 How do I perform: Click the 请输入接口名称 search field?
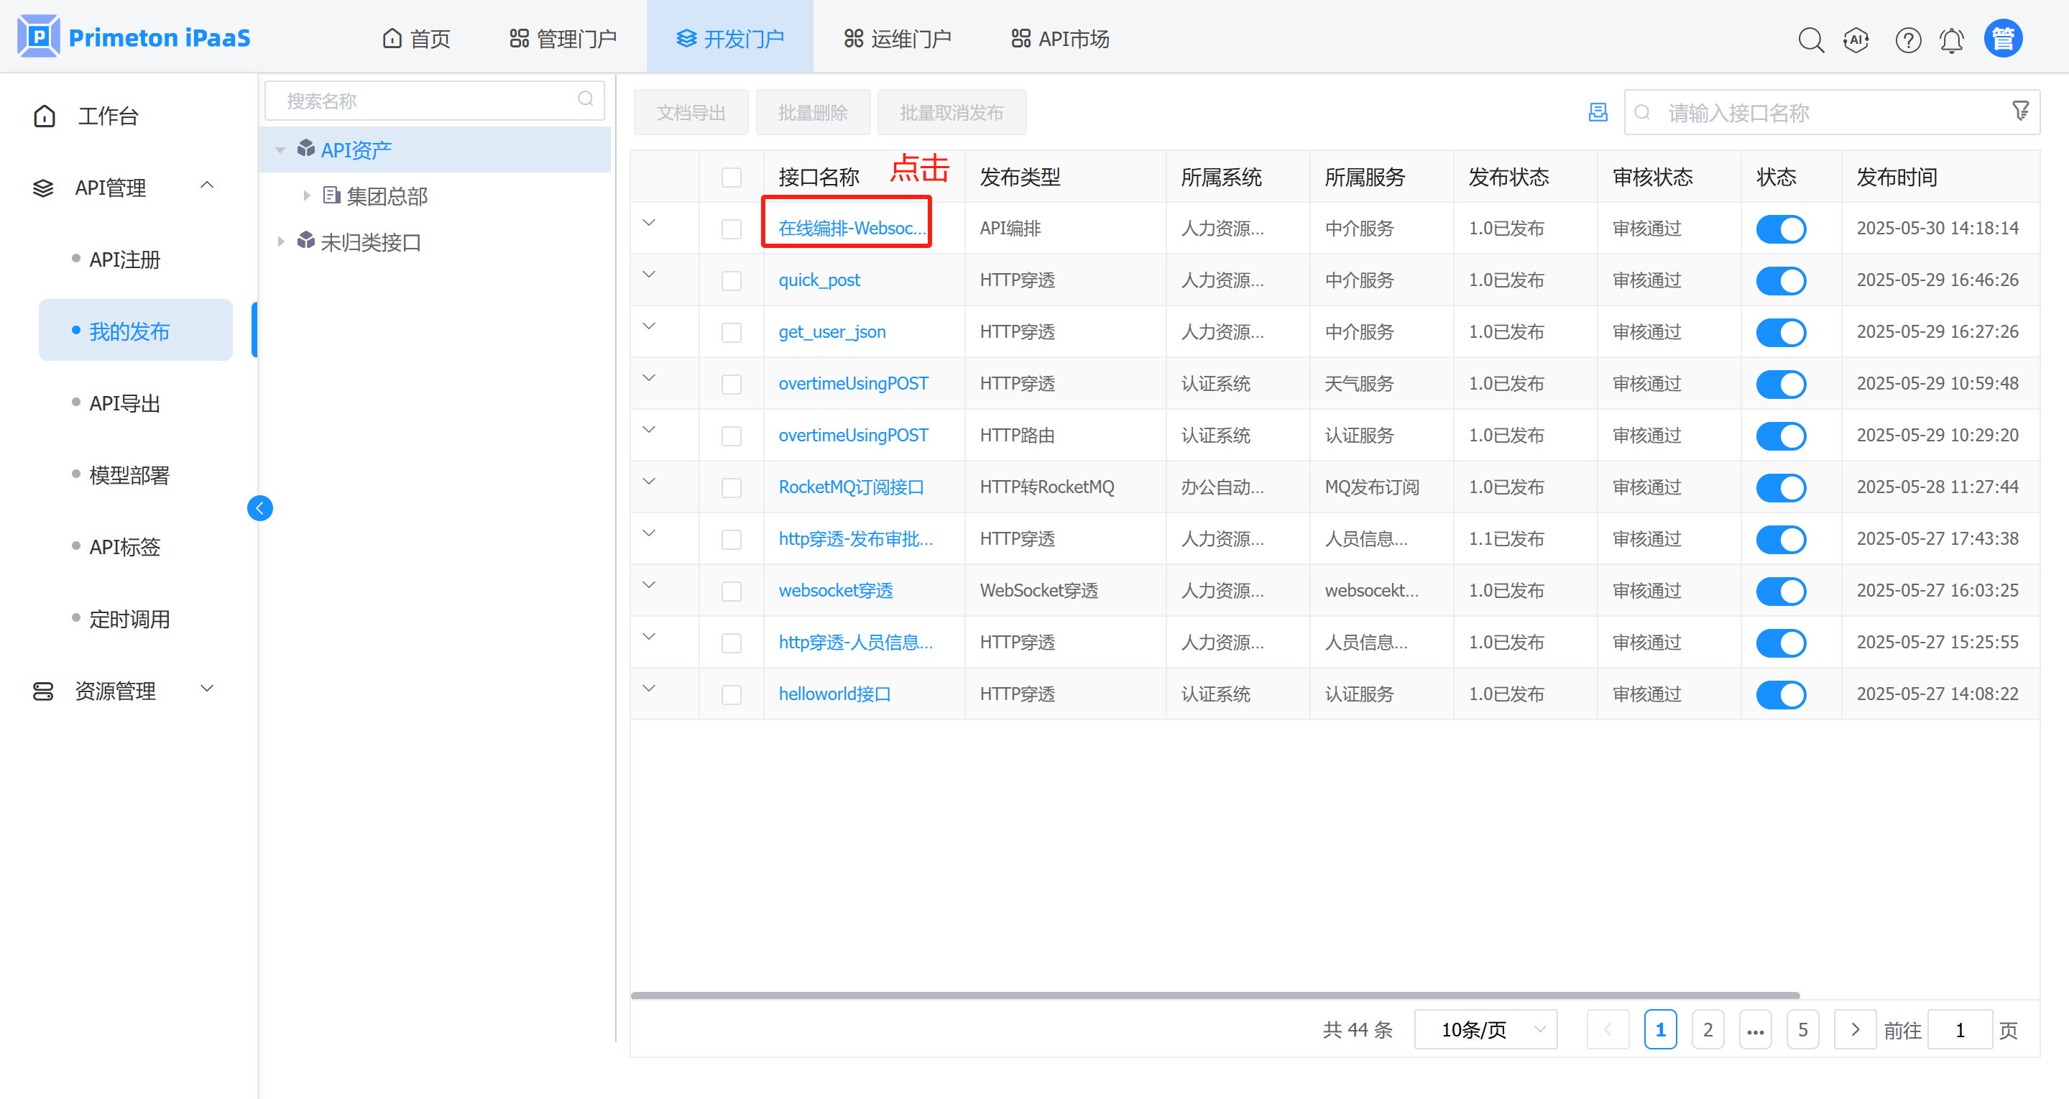tap(1823, 112)
